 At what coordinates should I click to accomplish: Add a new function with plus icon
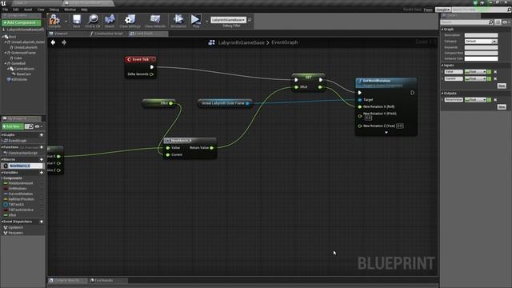click(x=42, y=147)
